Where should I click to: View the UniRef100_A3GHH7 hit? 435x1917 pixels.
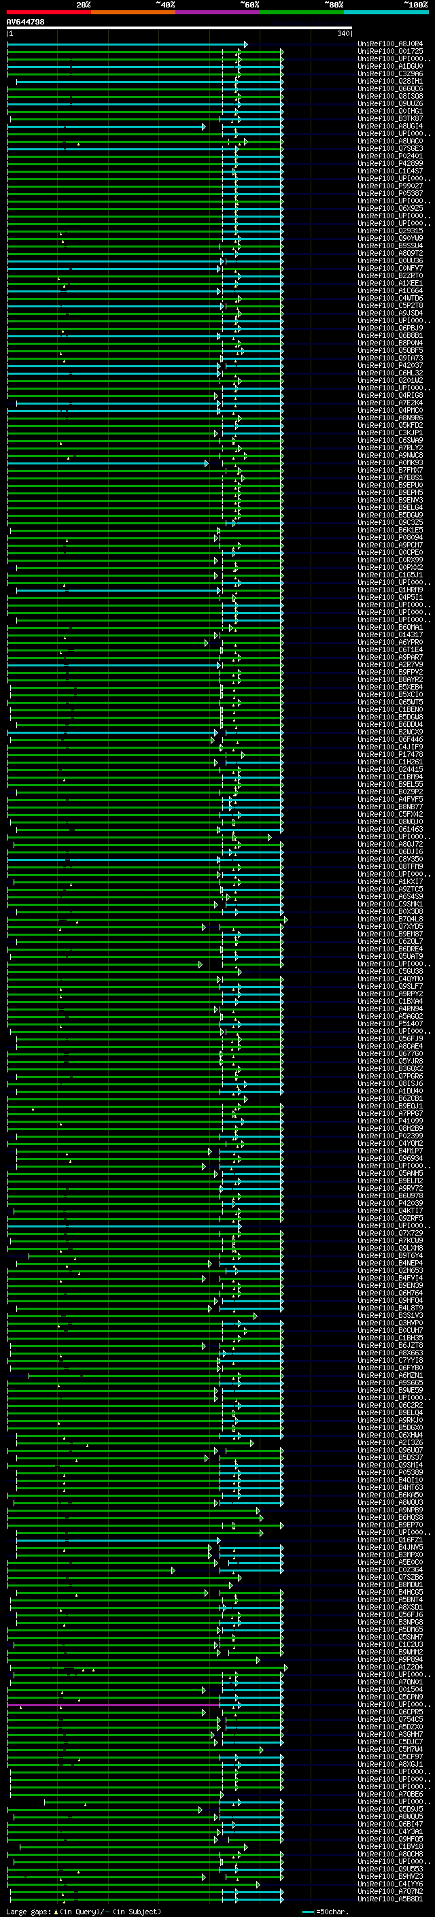pos(390,1734)
